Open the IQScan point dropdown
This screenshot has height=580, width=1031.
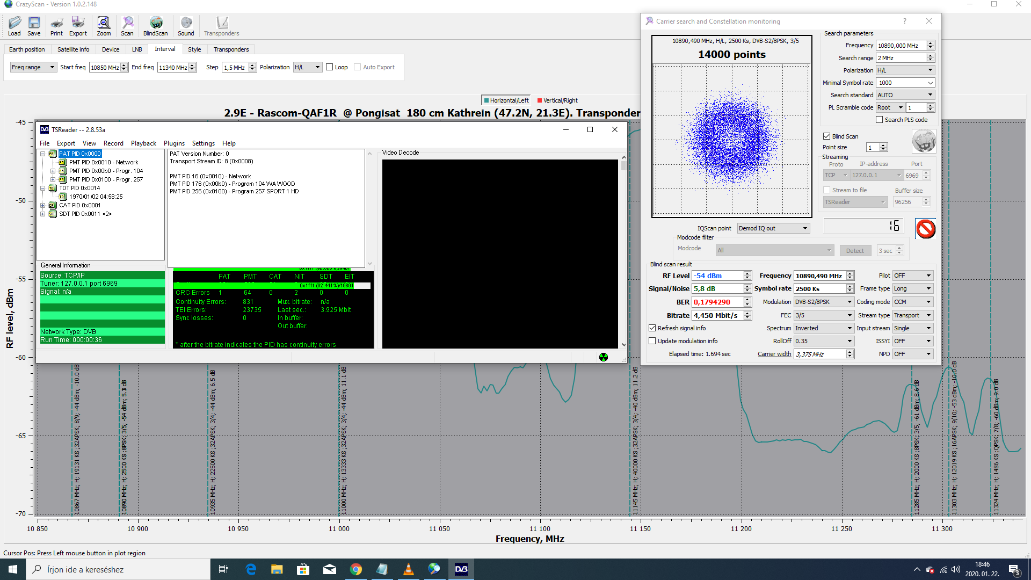point(773,228)
